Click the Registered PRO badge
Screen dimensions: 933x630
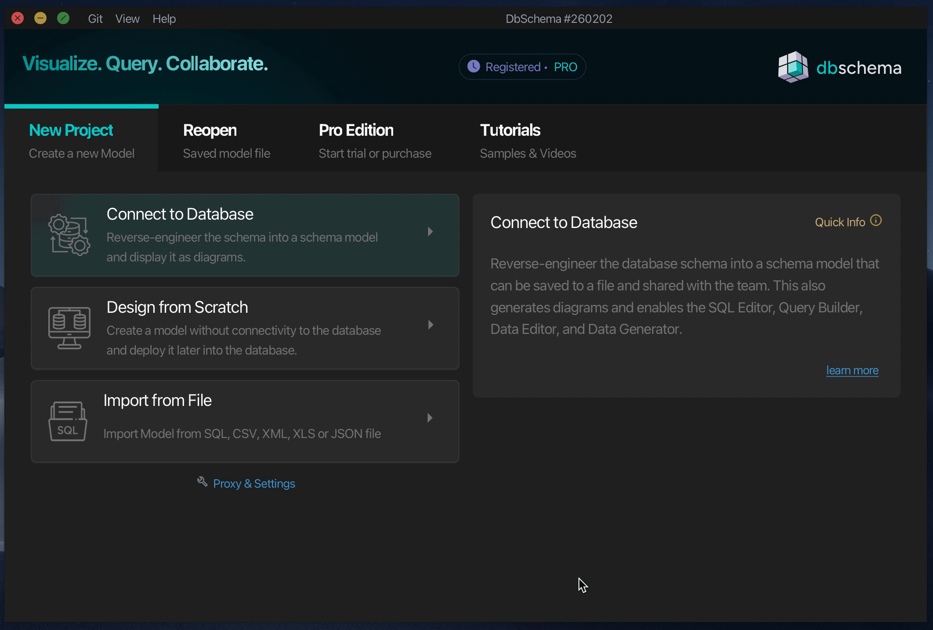tap(522, 67)
